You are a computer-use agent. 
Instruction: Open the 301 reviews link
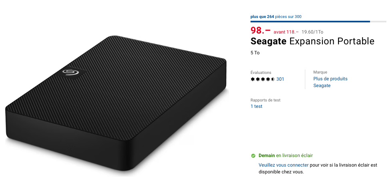pos(280,79)
